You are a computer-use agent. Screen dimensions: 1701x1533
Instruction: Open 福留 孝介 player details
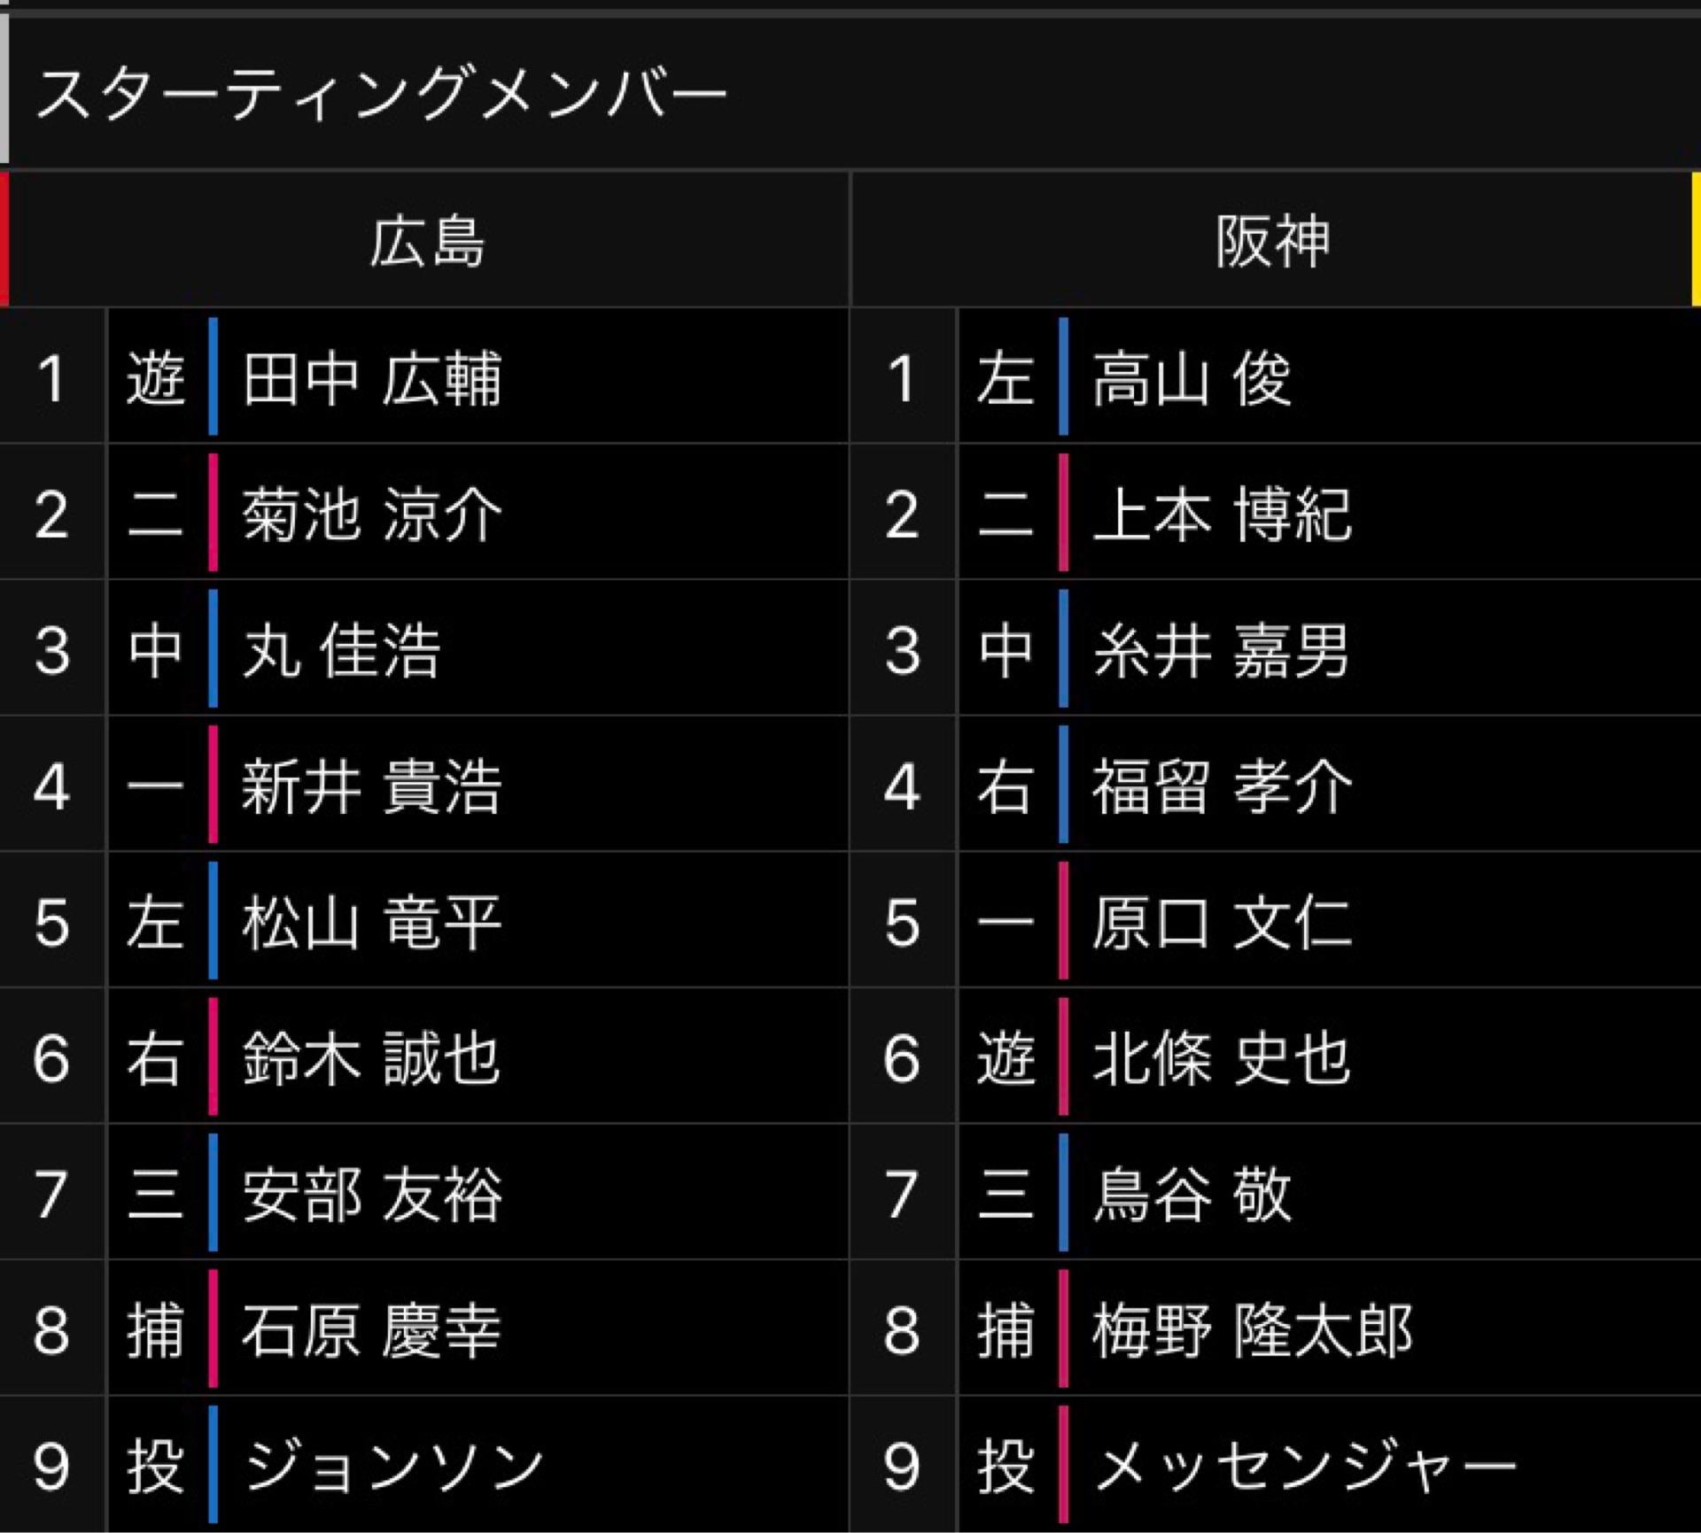pos(1222,786)
